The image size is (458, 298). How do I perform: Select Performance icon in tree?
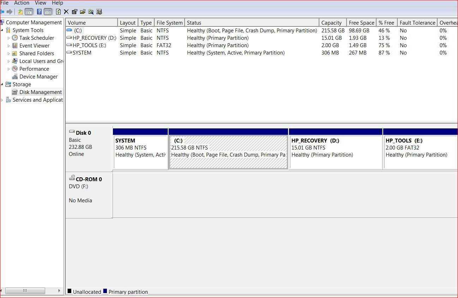[15, 69]
